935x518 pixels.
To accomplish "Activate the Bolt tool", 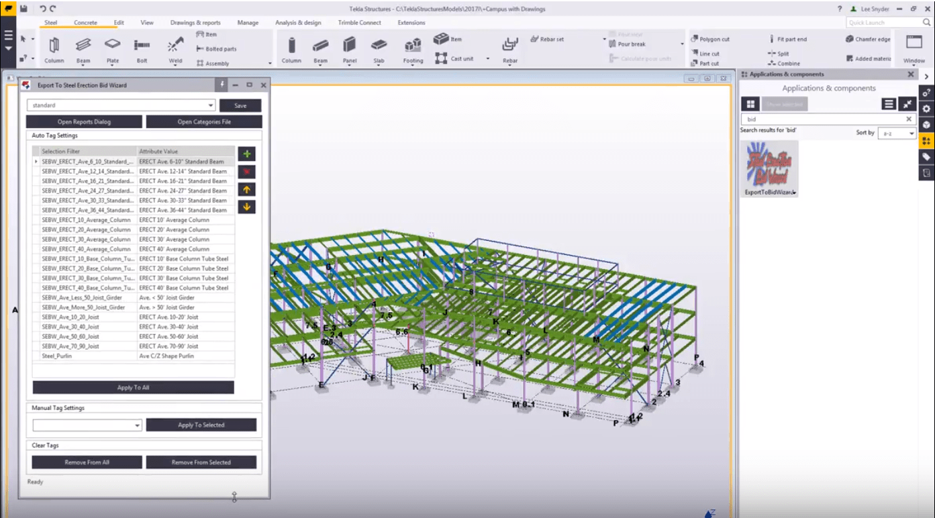I will (x=142, y=50).
